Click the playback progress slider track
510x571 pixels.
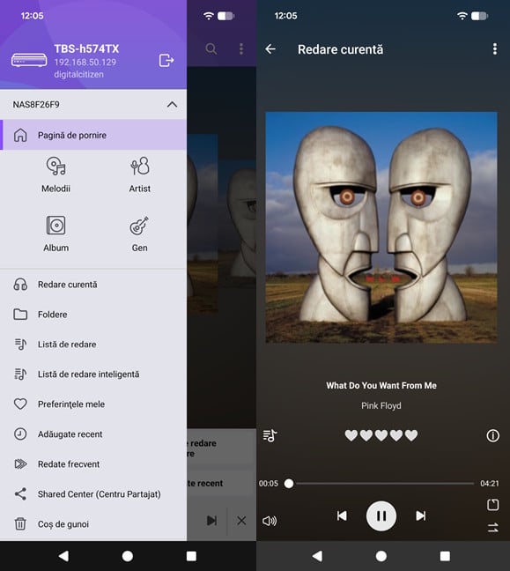(381, 483)
